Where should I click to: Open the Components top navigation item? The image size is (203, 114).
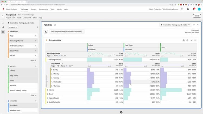tap(43, 9)
